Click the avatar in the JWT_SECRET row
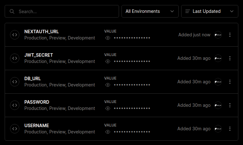This screenshot has height=145, width=243. pyautogui.click(x=218, y=58)
